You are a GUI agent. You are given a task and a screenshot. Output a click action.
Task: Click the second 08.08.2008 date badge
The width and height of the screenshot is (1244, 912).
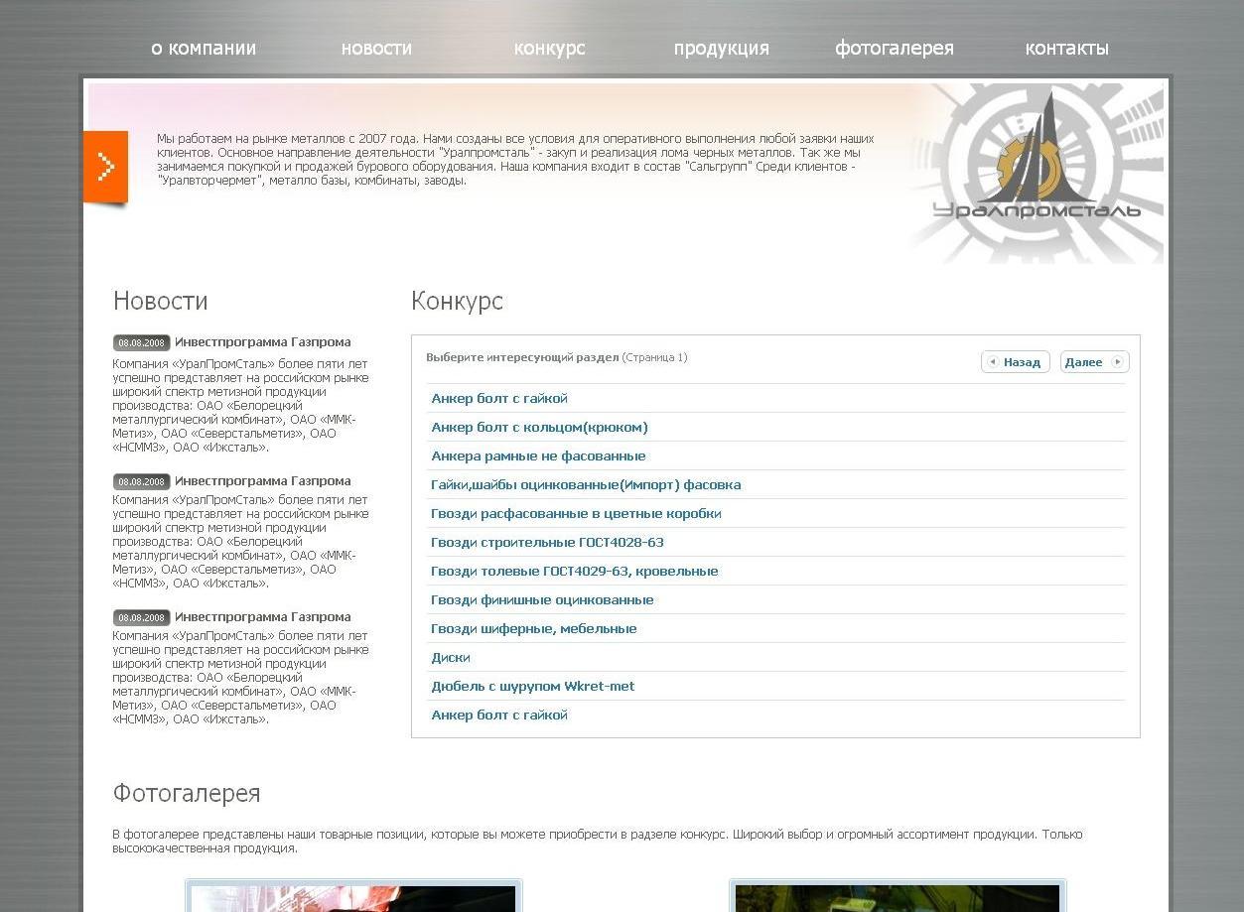(142, 482)
